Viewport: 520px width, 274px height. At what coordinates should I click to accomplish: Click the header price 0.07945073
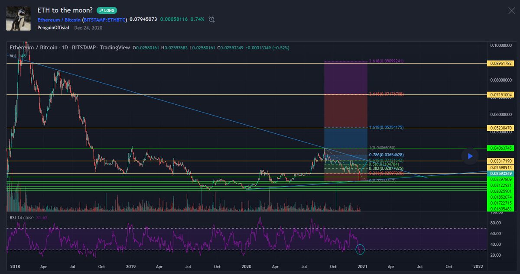[x=143, y=19]
